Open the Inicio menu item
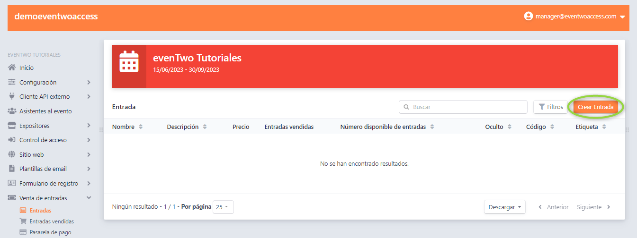The image size is (637, 238). (x=27, y=68)
